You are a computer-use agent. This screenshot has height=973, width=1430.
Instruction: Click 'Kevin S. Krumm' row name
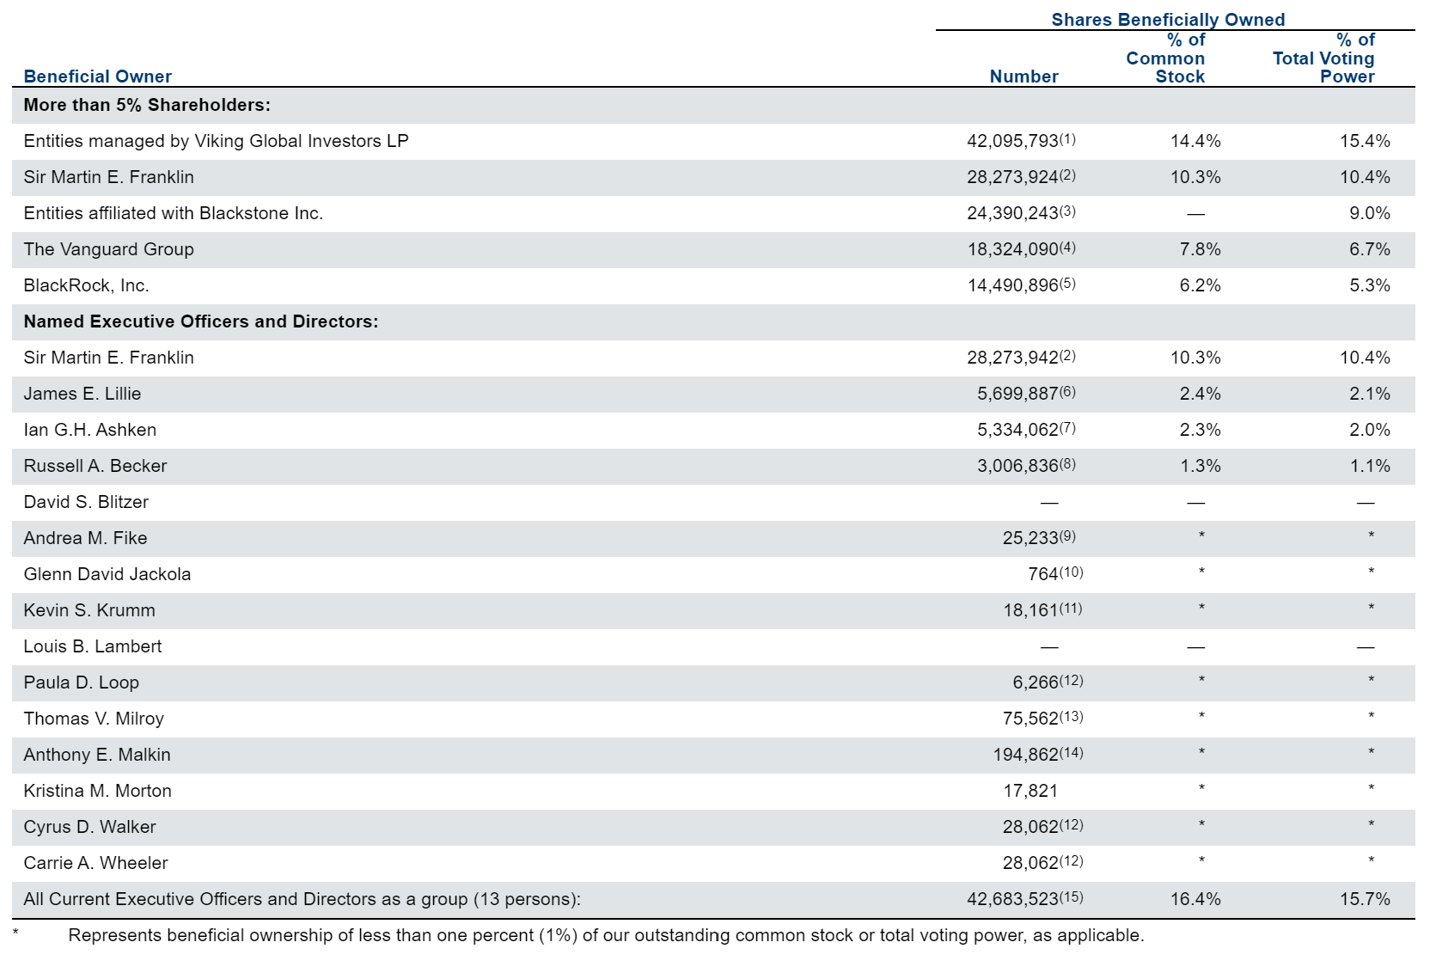[x=89, y=610]
